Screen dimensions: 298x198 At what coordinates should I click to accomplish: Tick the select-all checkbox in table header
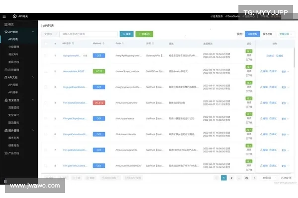46,44
